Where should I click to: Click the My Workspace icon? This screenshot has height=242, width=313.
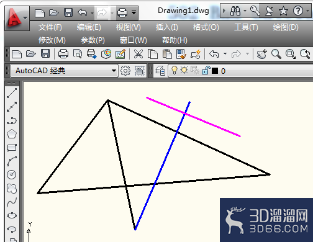(x=140, y=71)
